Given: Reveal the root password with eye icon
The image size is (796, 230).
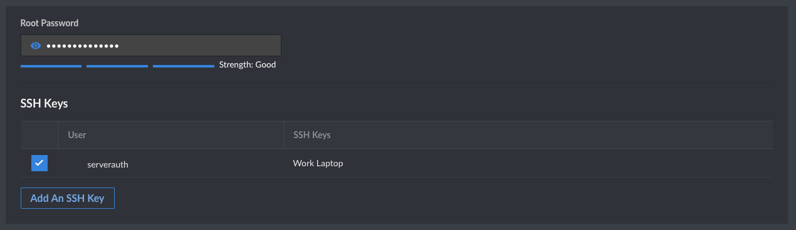Looking at the screenshot, I should click(x=36, y=46).
